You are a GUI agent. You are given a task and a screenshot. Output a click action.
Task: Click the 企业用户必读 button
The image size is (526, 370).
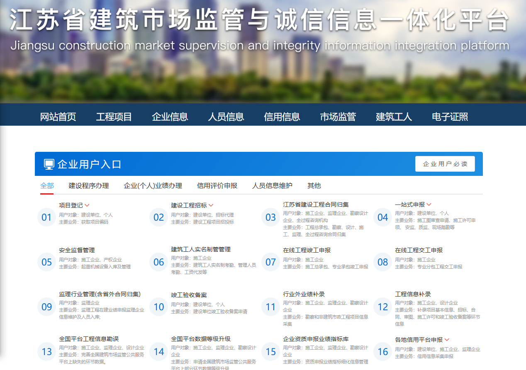pyautogui.click(x=445, y=164)
